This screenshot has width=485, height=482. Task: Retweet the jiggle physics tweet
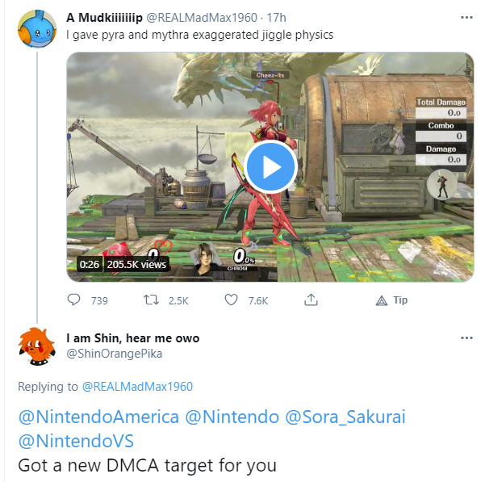click(x=151, y=300)
